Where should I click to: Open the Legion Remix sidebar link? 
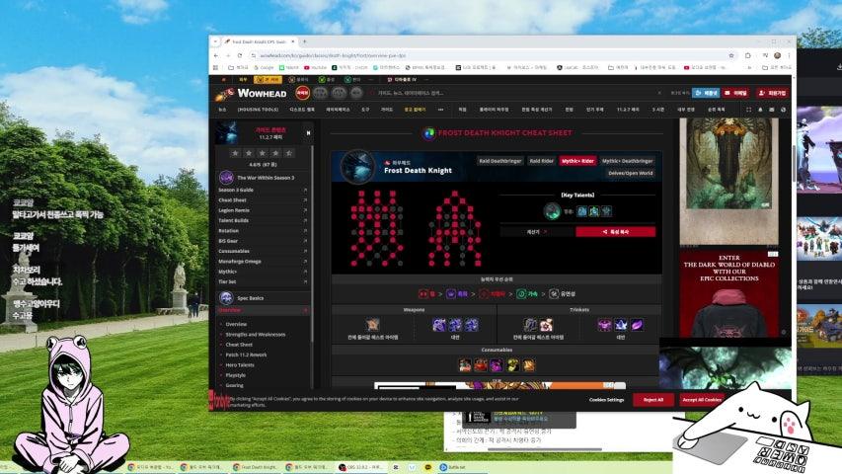(x=262, y=210)
